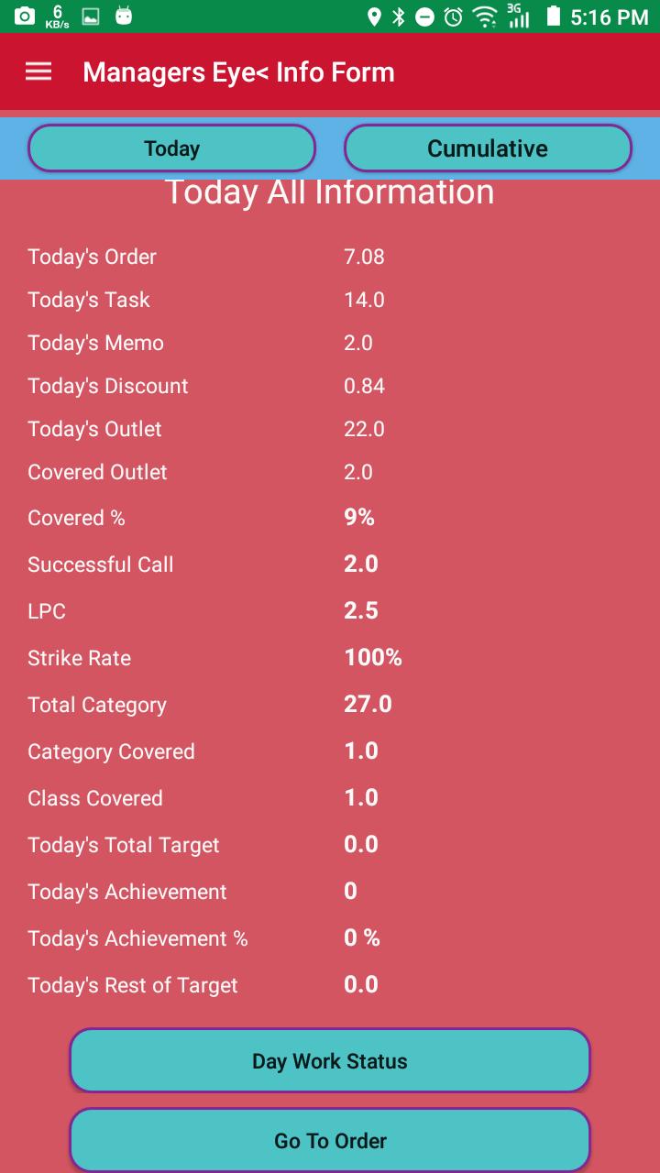The height and width of the screenshot is (1173, 660).
Task: Tap the Wi-Fi signal icon
Action: (484, 16)
